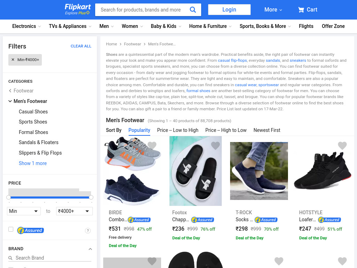Select Slippers & Flip Flops category

tap(40, 153)
